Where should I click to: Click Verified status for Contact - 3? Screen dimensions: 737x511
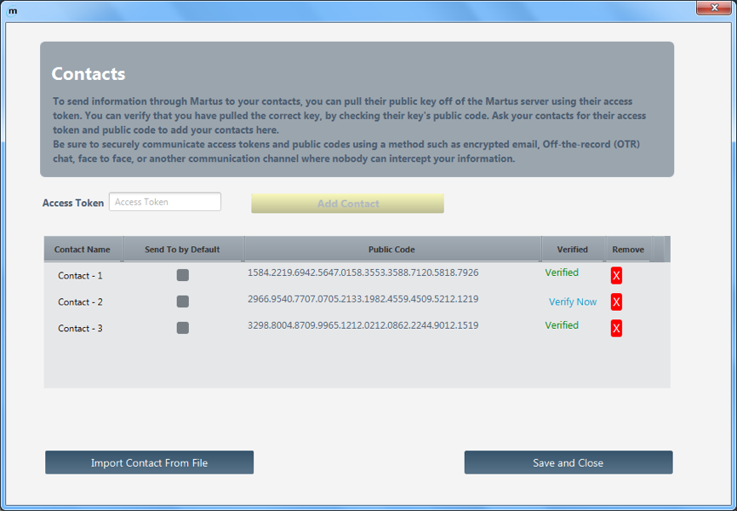(x=562, y=325)
